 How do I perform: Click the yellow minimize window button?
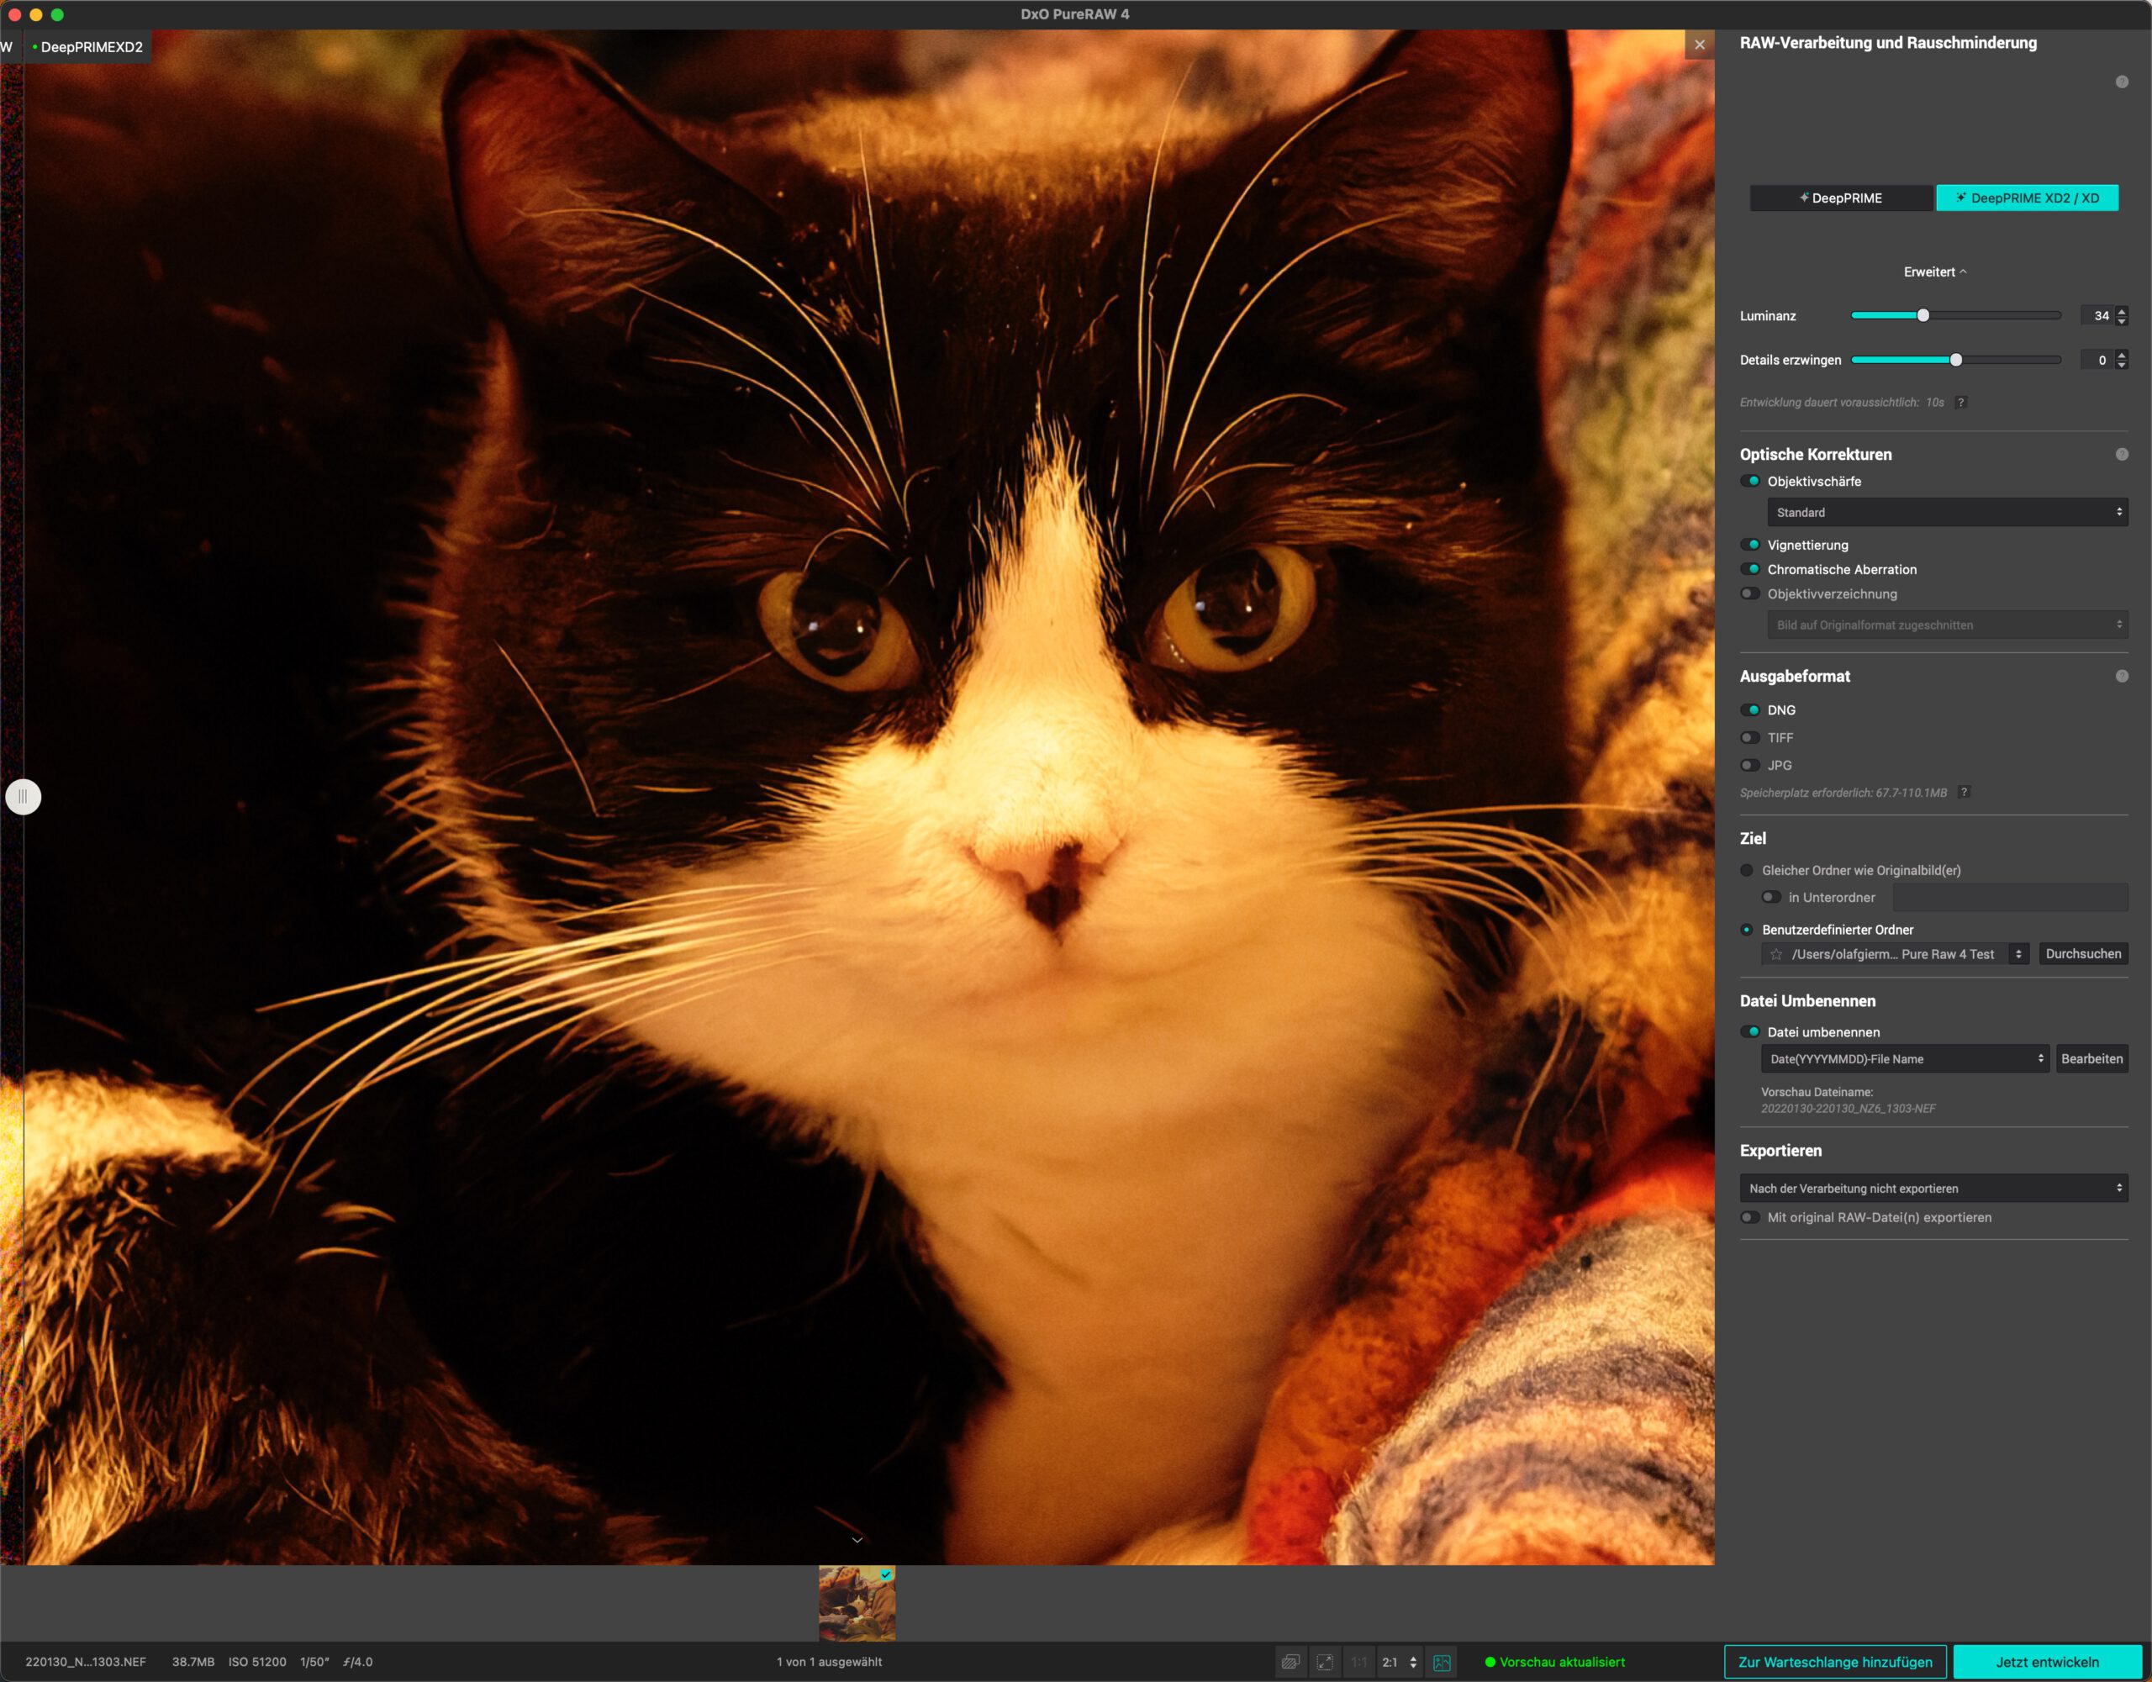(35, 15)
